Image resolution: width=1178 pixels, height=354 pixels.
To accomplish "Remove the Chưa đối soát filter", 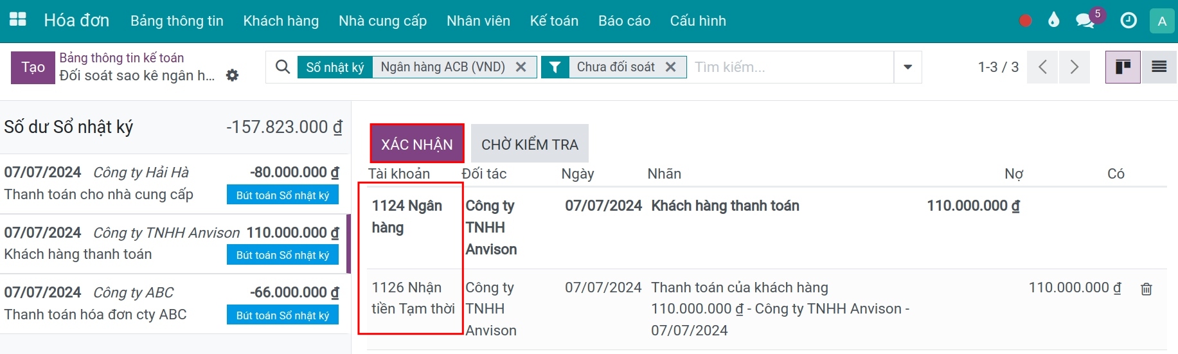I will click(670, 67).
